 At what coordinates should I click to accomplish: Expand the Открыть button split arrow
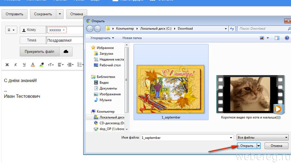259,146
